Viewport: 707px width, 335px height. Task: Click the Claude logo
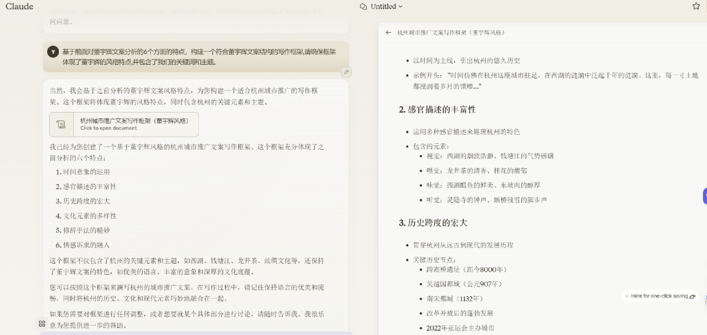click(x=20, y=7)
